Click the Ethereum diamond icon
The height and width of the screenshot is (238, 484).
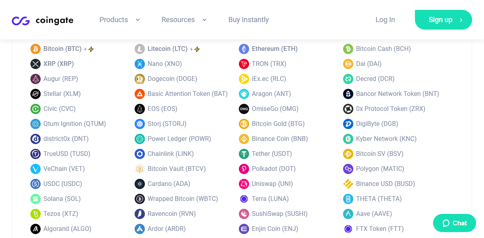pos(244,49)
